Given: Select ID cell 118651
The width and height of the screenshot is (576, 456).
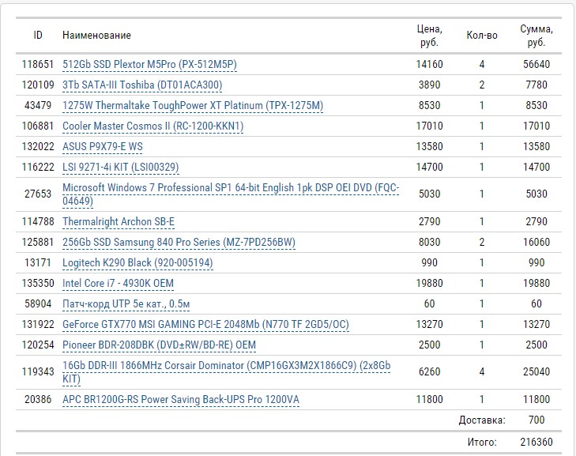Looking at the screenshot, I should pos(38,64).
